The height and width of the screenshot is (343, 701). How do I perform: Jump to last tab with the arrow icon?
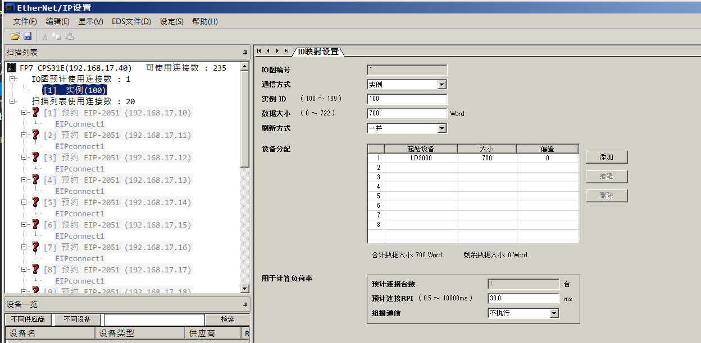tap(286, 51)
